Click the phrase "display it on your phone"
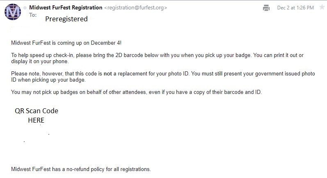327x178 pixels. [39, 62]
